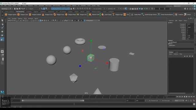Open the No Live Surface field
The height and width of the screenshot is (110, 196).
pos(97,9)
